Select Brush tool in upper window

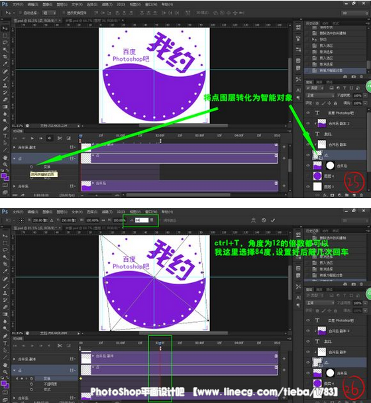pyautogui.click(x=5, y=78)
